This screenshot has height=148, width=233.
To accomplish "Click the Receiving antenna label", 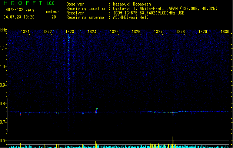I will tap(85, 17).
